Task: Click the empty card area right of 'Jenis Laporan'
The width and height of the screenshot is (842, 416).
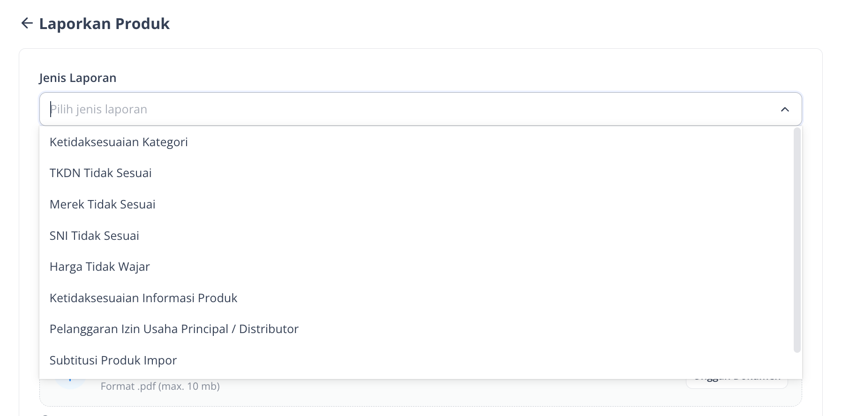Action: [x=459, y=78]
